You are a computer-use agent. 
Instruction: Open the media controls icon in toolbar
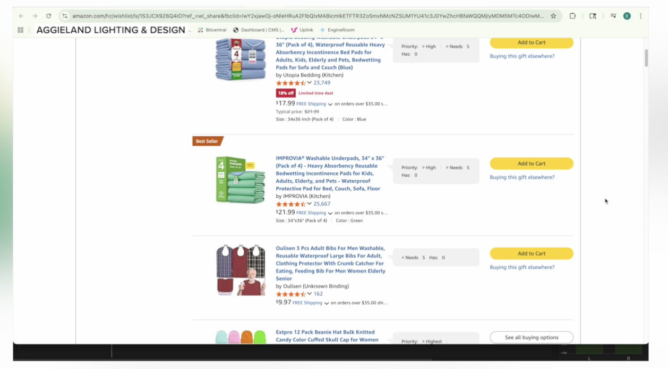613,16
